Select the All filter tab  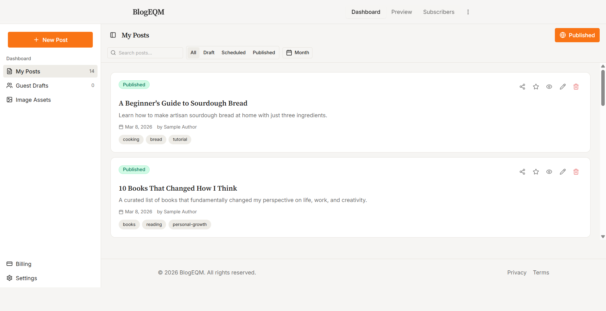point(193,53)
